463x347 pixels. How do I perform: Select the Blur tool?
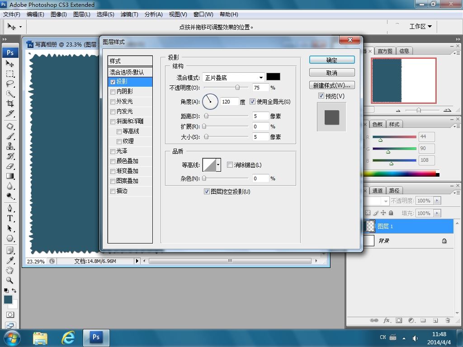[10, 186]
